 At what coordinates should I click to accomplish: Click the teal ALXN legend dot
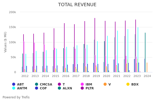(59, 88)
